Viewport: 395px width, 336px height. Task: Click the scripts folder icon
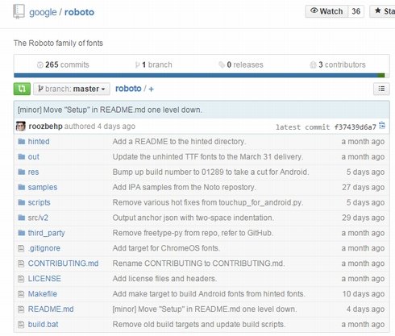[x=22, y=202]
